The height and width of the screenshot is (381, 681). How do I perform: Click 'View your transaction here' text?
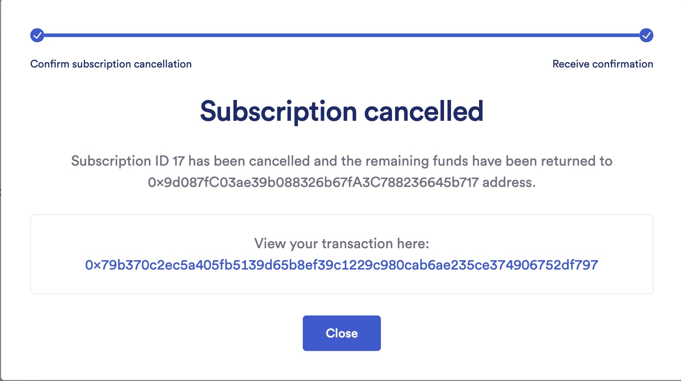[341, 243]
